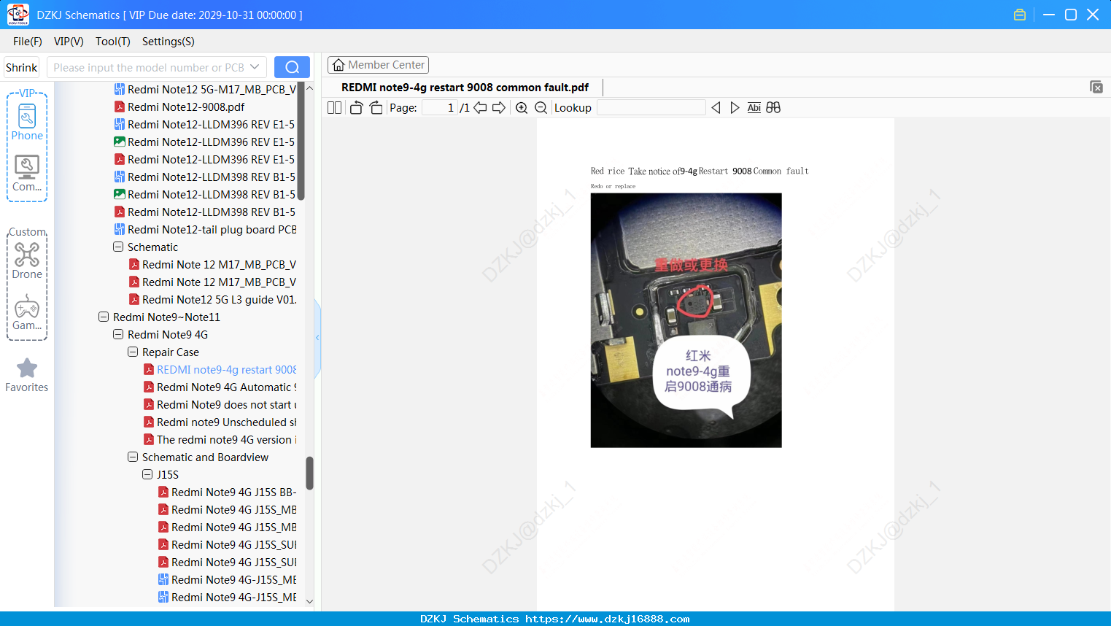Collapse Schematic and Boardview folder
This screenshot has height=626, width=1111.
tap(133, 457)
